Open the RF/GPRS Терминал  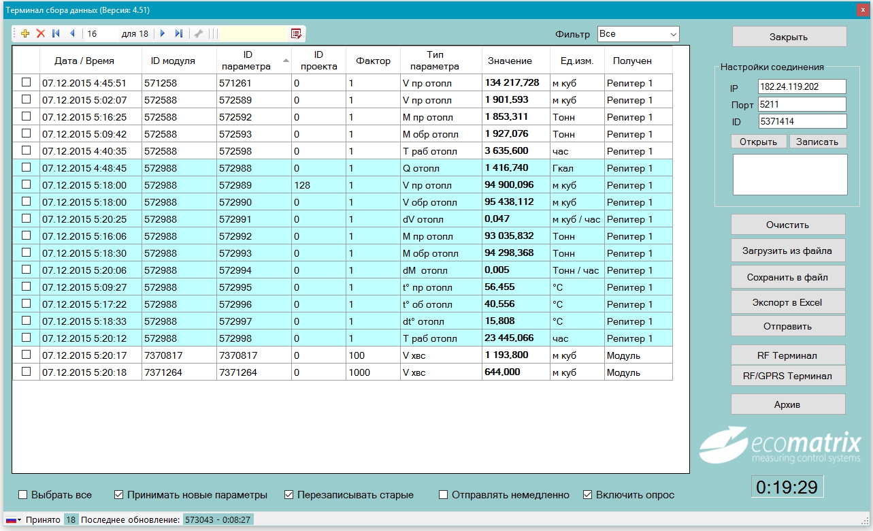point(788,375)
